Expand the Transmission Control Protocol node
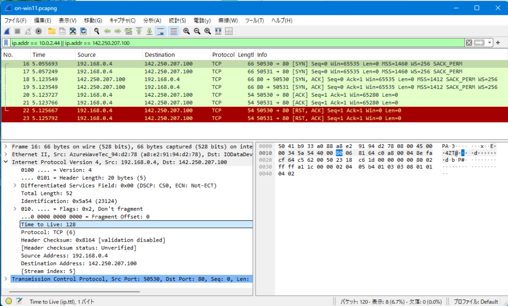 point(5,279)
